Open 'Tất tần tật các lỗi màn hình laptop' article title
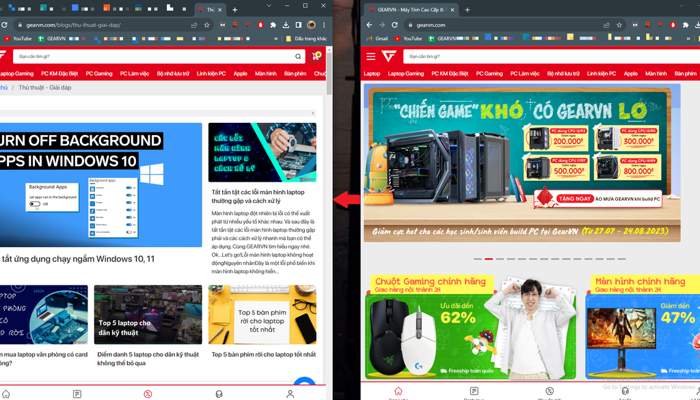The image size is (700, 400). (x=258, y=196)
